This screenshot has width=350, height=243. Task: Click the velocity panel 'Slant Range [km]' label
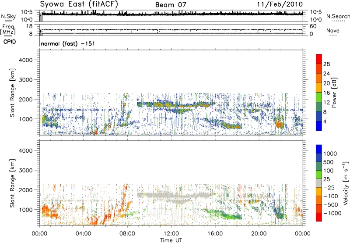point(12,183)
